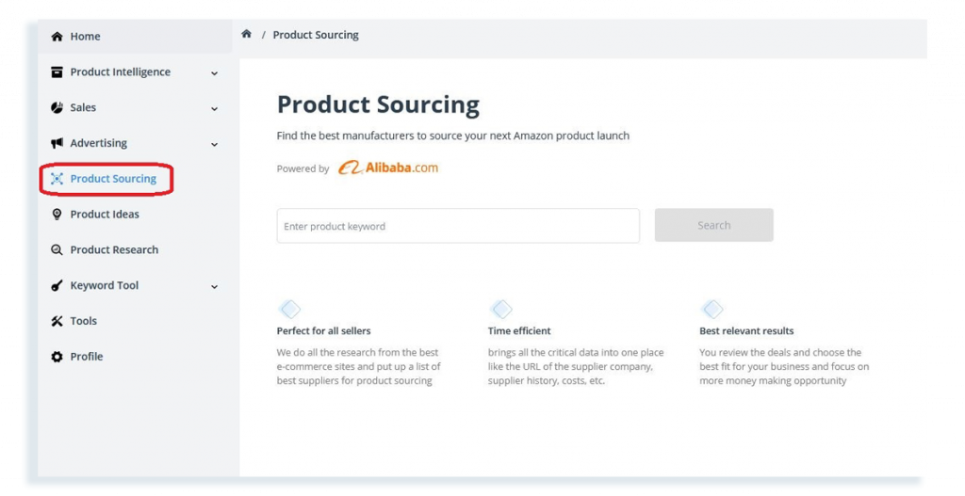Click the 'We do all the research' description
The width and height of the screenshot is (965, 496).
click(359, 366)
